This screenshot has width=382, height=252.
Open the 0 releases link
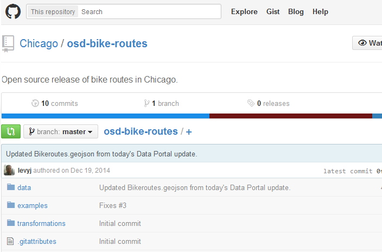[268, 103]
